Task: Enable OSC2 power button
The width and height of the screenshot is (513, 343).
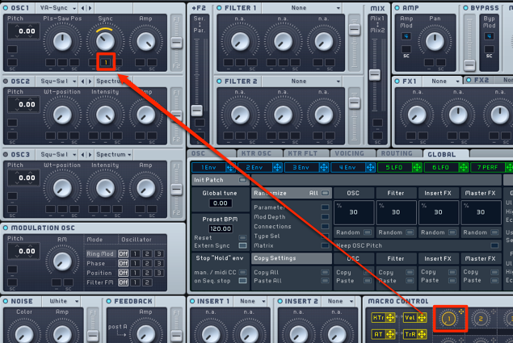Action: click(6, 81)
